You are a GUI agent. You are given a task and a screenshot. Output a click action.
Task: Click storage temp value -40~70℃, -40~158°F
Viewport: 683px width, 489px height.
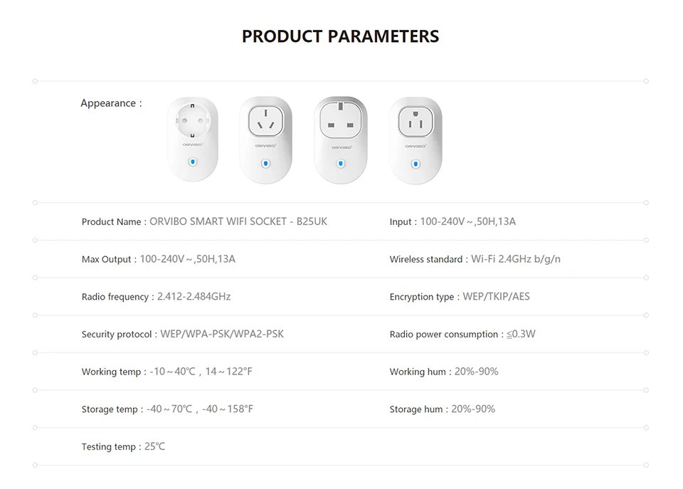tap(200, 409)
